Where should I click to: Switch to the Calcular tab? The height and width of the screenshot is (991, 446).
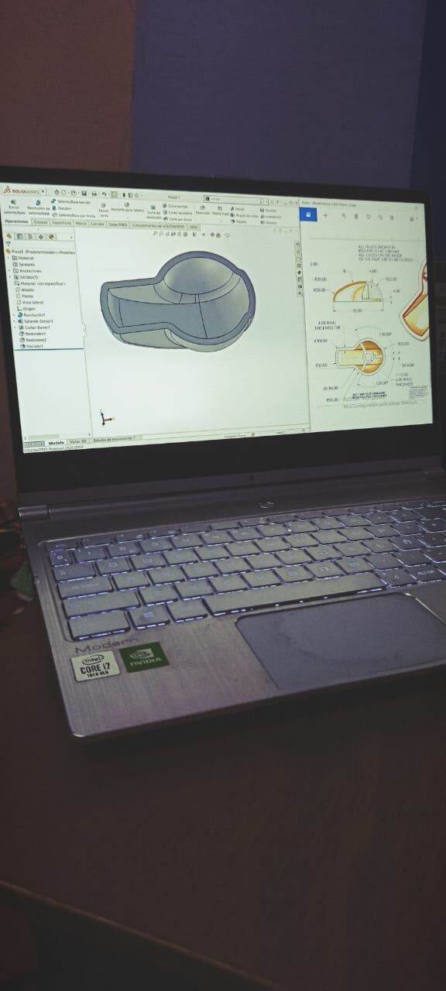(x=97, y=224)
